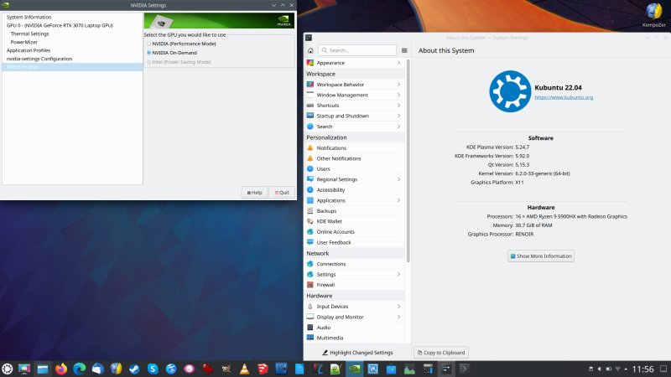Select Intel (Power Saving Mode) radio option
This screenshot has height=377, width=671.
149,61
